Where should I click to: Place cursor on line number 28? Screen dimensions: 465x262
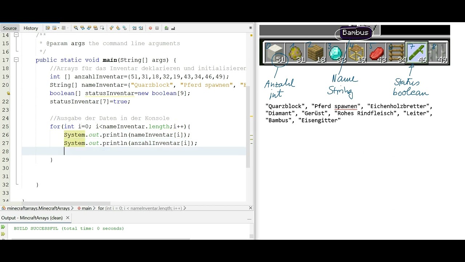coord(5,151)
